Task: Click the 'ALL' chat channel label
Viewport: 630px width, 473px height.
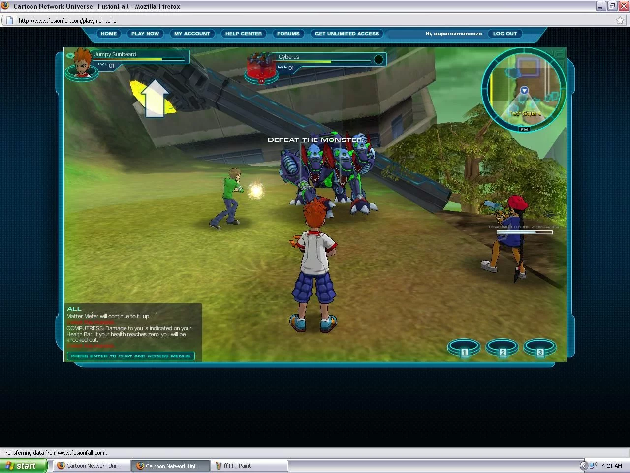Action: pyautogui.click(x=74, y=309)
